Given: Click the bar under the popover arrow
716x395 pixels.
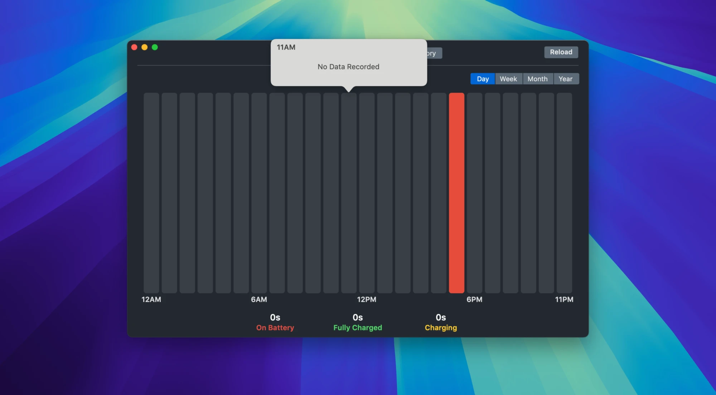Looking at the screenshot, I should click(349, 193).
